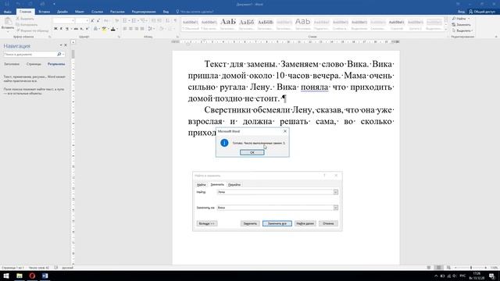The image size is (500, 281).
Task: Expand the styles gallery with the More arrow
Action: (446, 30)
